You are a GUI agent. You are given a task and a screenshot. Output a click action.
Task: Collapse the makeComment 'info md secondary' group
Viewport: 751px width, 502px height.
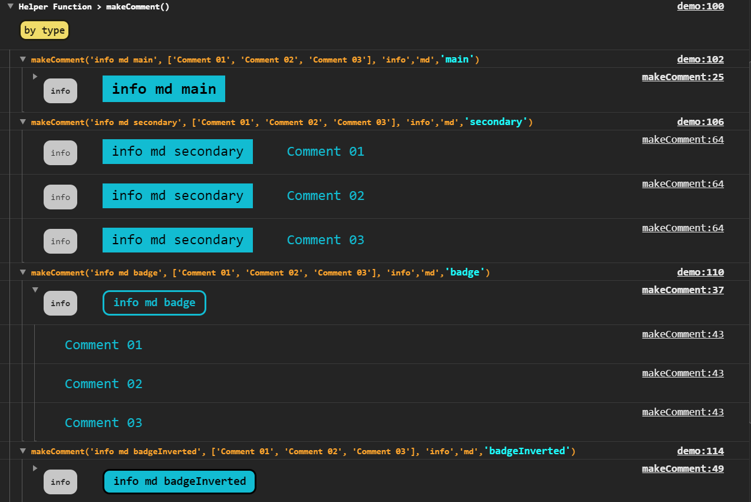click(23, 122)
